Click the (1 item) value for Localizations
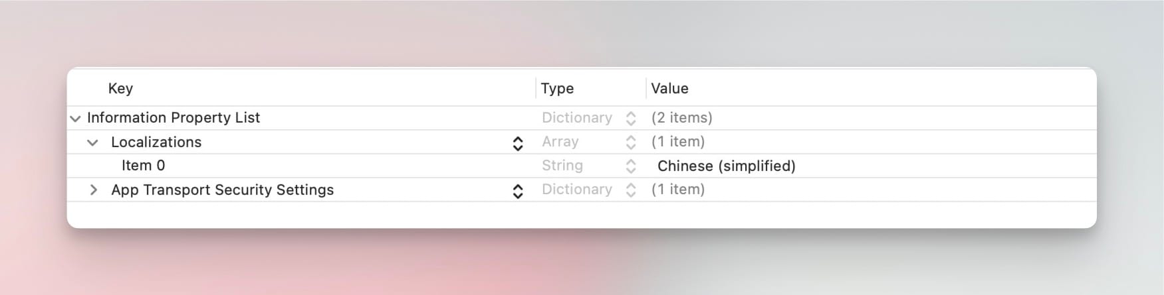 coord(677,142)
